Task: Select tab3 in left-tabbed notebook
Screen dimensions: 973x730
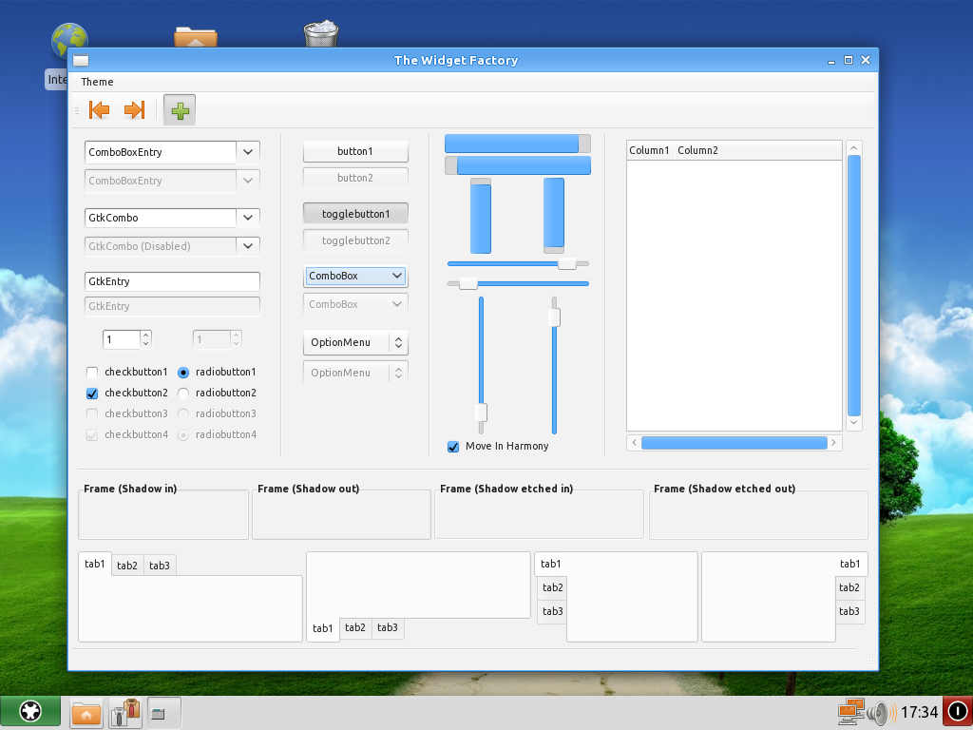Action: coord(552,611)
